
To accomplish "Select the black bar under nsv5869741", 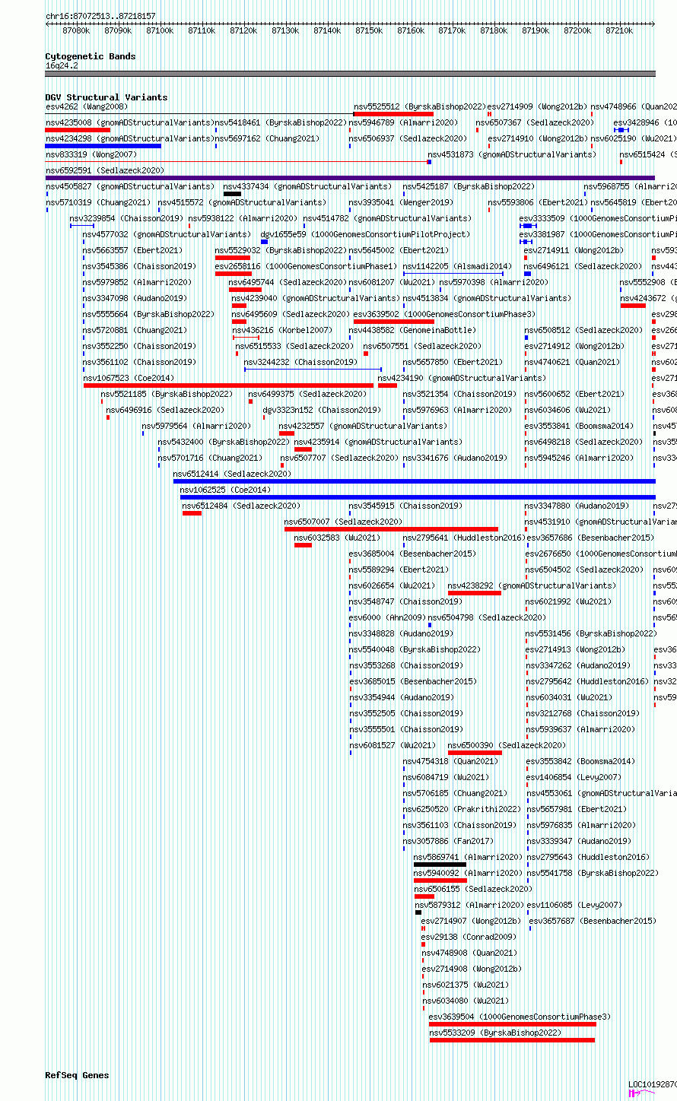I will point(440,865).
